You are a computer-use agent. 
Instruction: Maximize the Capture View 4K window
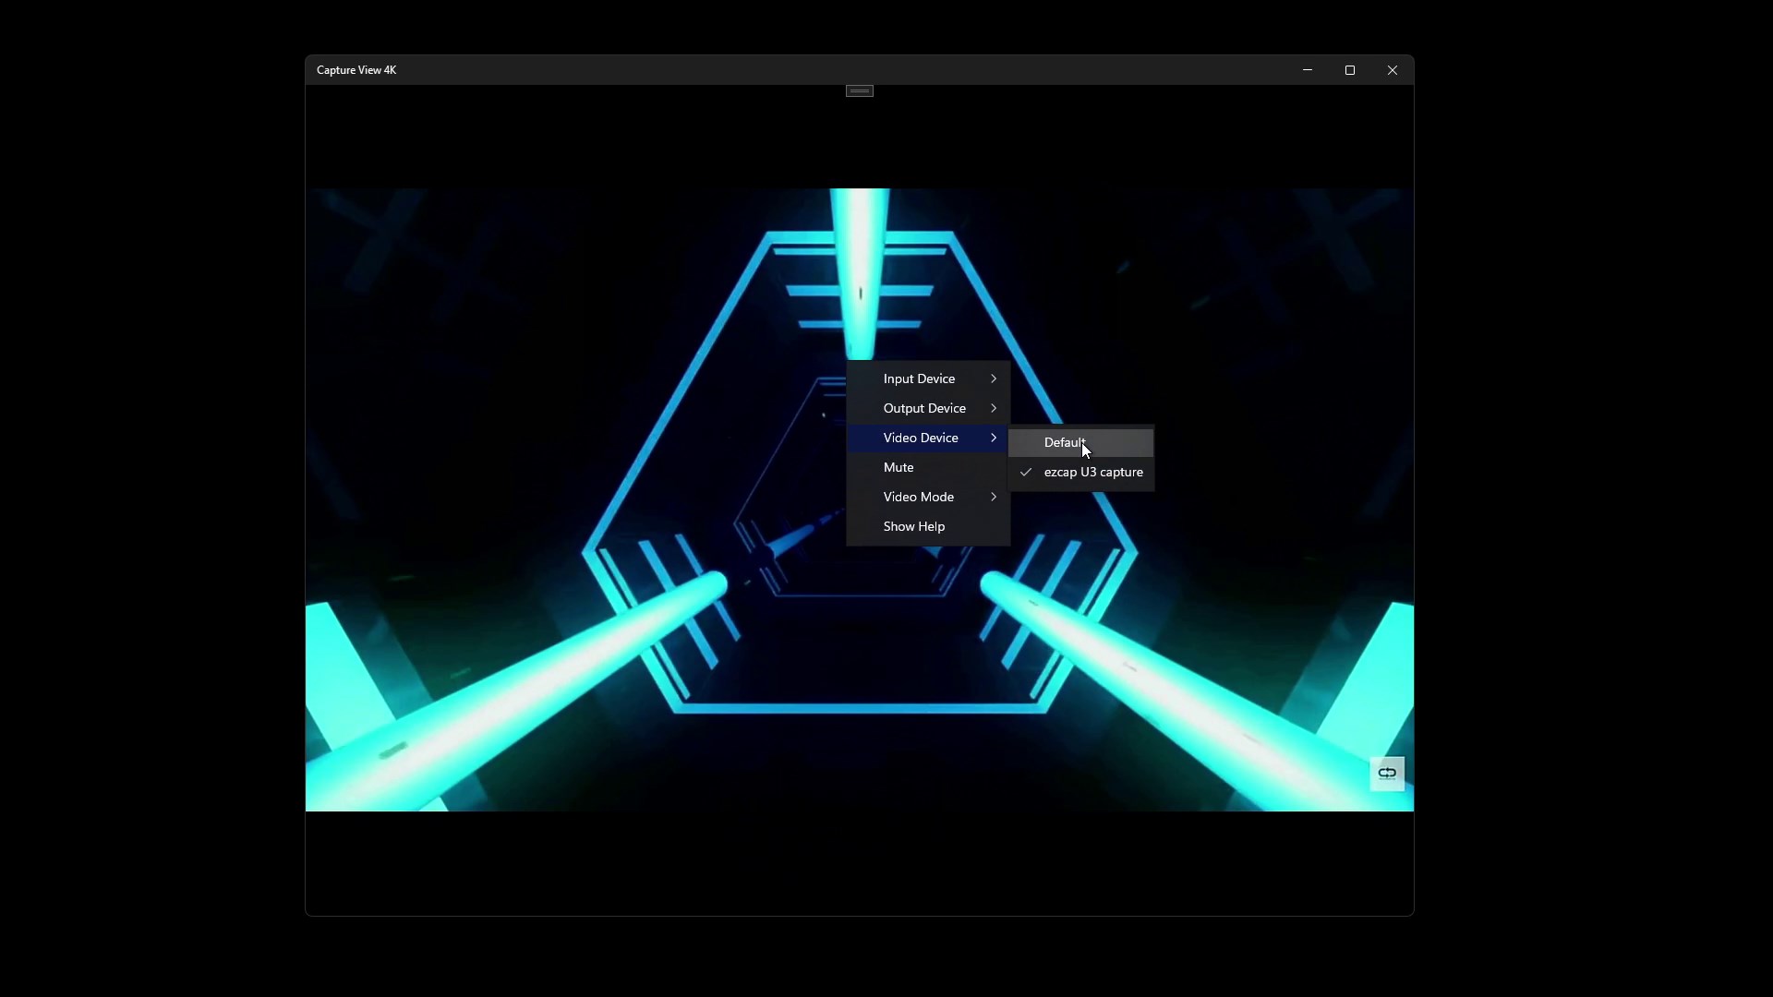tap(1349, 70)
